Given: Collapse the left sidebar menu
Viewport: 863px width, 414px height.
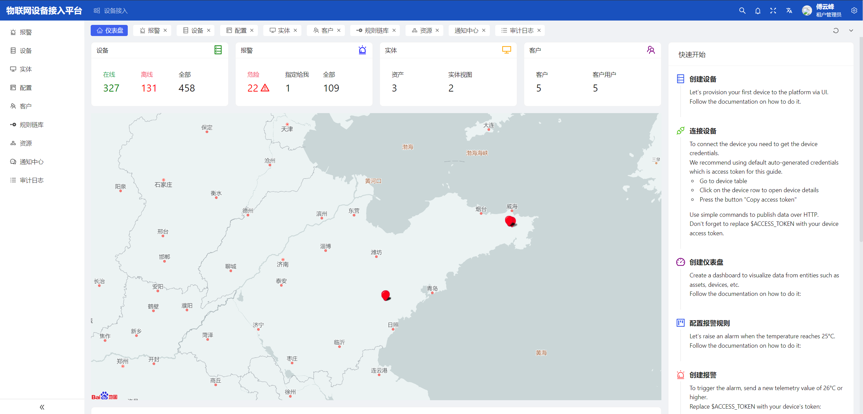Looking at the screenshot, I should coord(42,407).
